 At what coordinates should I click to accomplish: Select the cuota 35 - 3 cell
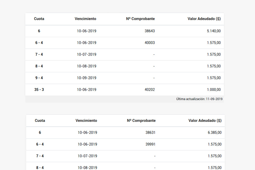(39, 90)
